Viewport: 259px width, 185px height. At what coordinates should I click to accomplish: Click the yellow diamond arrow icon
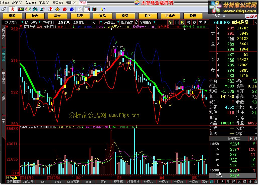[57, 9]
